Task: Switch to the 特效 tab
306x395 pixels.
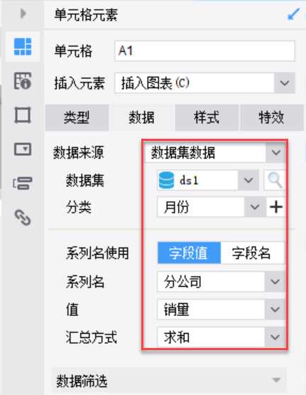Action: tap(272, 117)
